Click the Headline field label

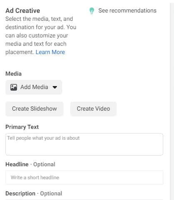pos(17,164)
